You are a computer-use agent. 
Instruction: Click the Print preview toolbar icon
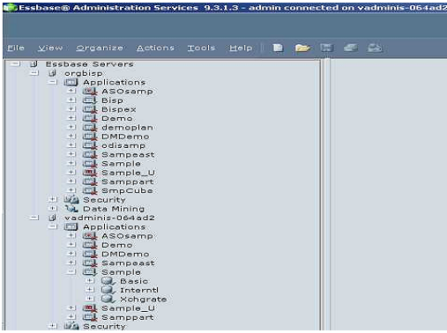pyautogui.click(x=375, y=48)
